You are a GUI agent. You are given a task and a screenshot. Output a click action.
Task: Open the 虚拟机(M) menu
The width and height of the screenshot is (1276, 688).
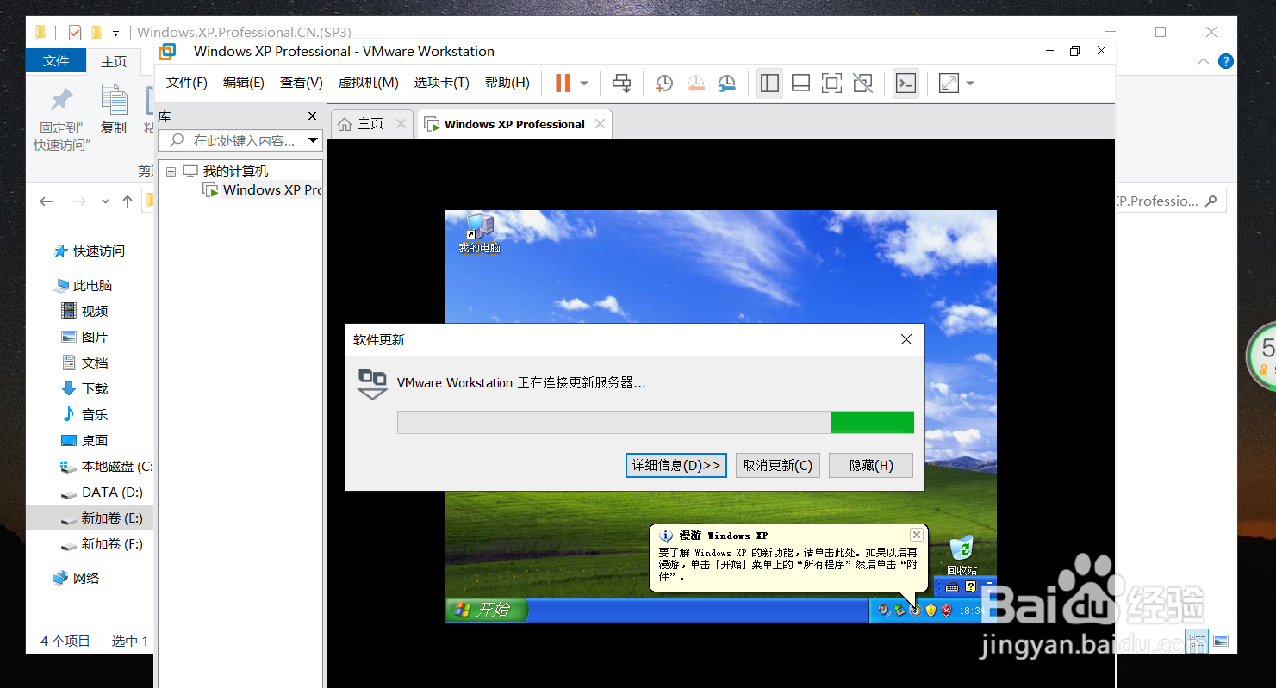pyautogui.click(x=368, y=83)
